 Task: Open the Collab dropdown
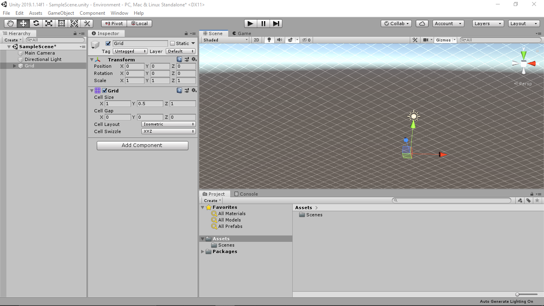tap(396, 24)
